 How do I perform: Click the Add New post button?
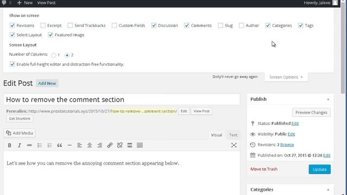tap(47, 83)
